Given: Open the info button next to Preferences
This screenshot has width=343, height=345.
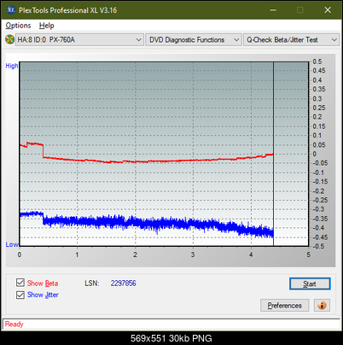Looking at the screenshot, I should [322, 306].
